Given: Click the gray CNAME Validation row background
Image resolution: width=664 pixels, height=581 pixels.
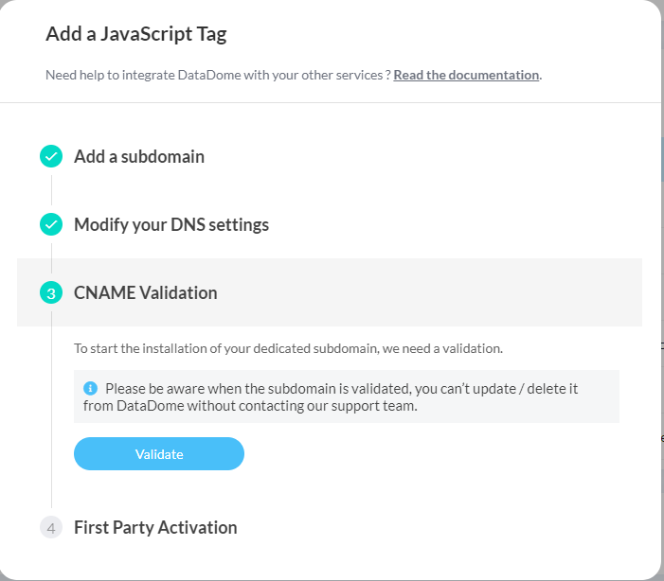Looking at the screenshot, I should click(426, 293).
